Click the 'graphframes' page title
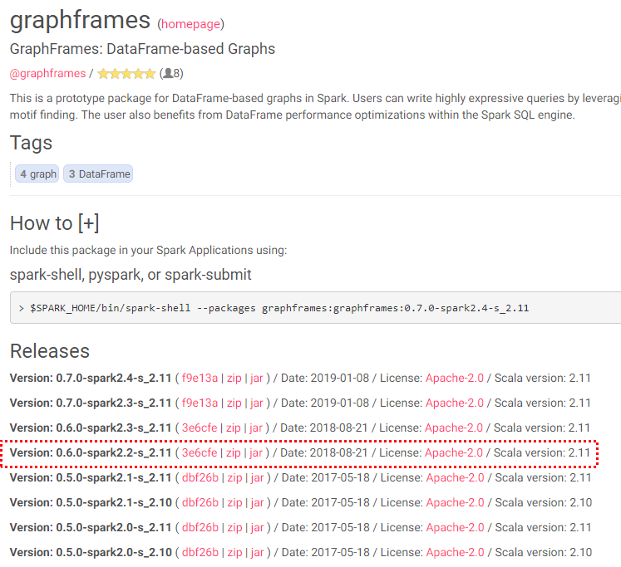621x567 pixels. coord(80,21)
